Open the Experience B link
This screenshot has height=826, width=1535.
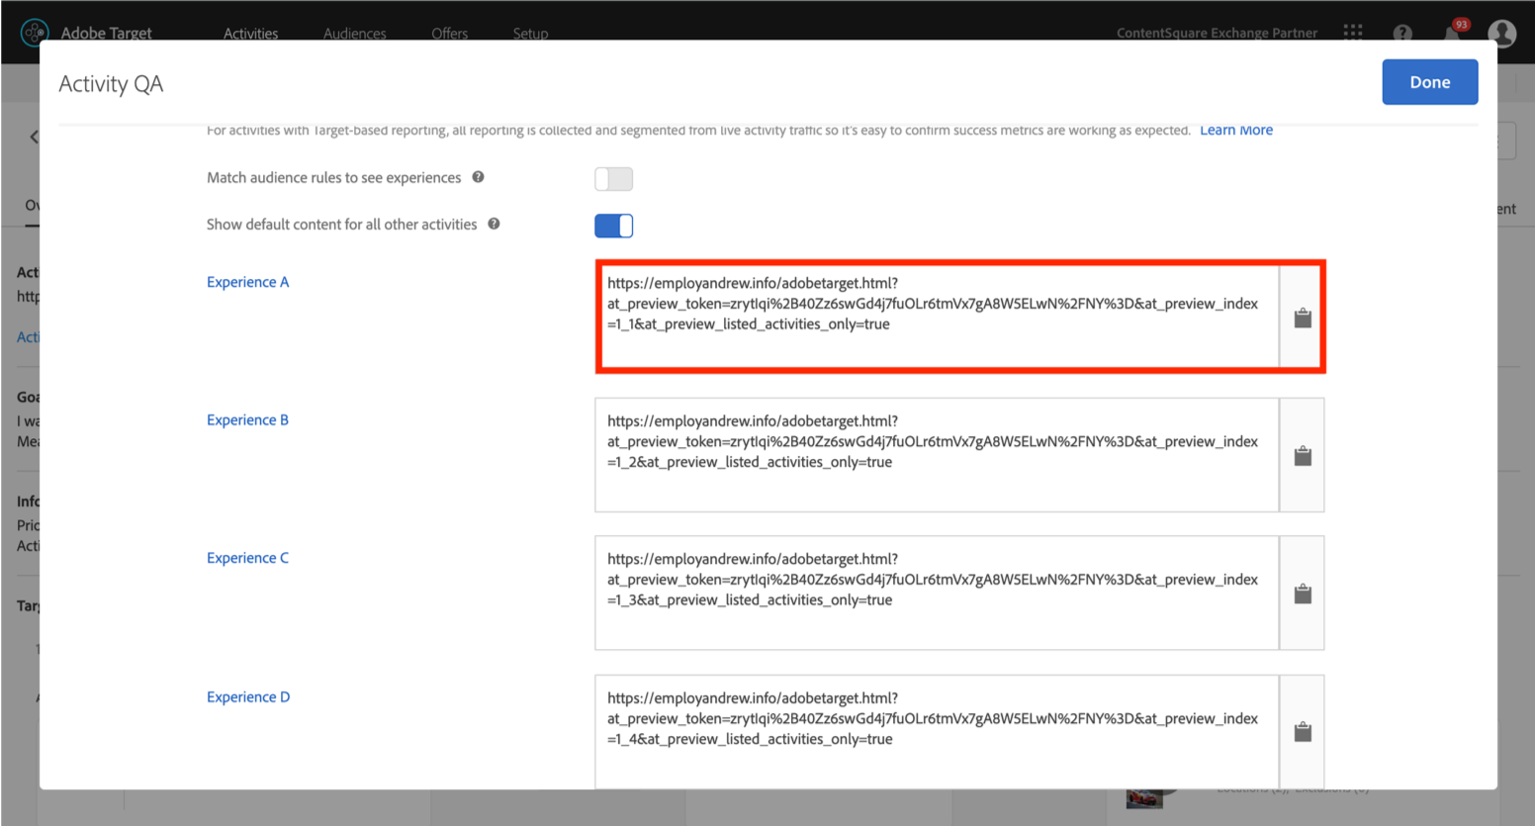tap(247, 419)
